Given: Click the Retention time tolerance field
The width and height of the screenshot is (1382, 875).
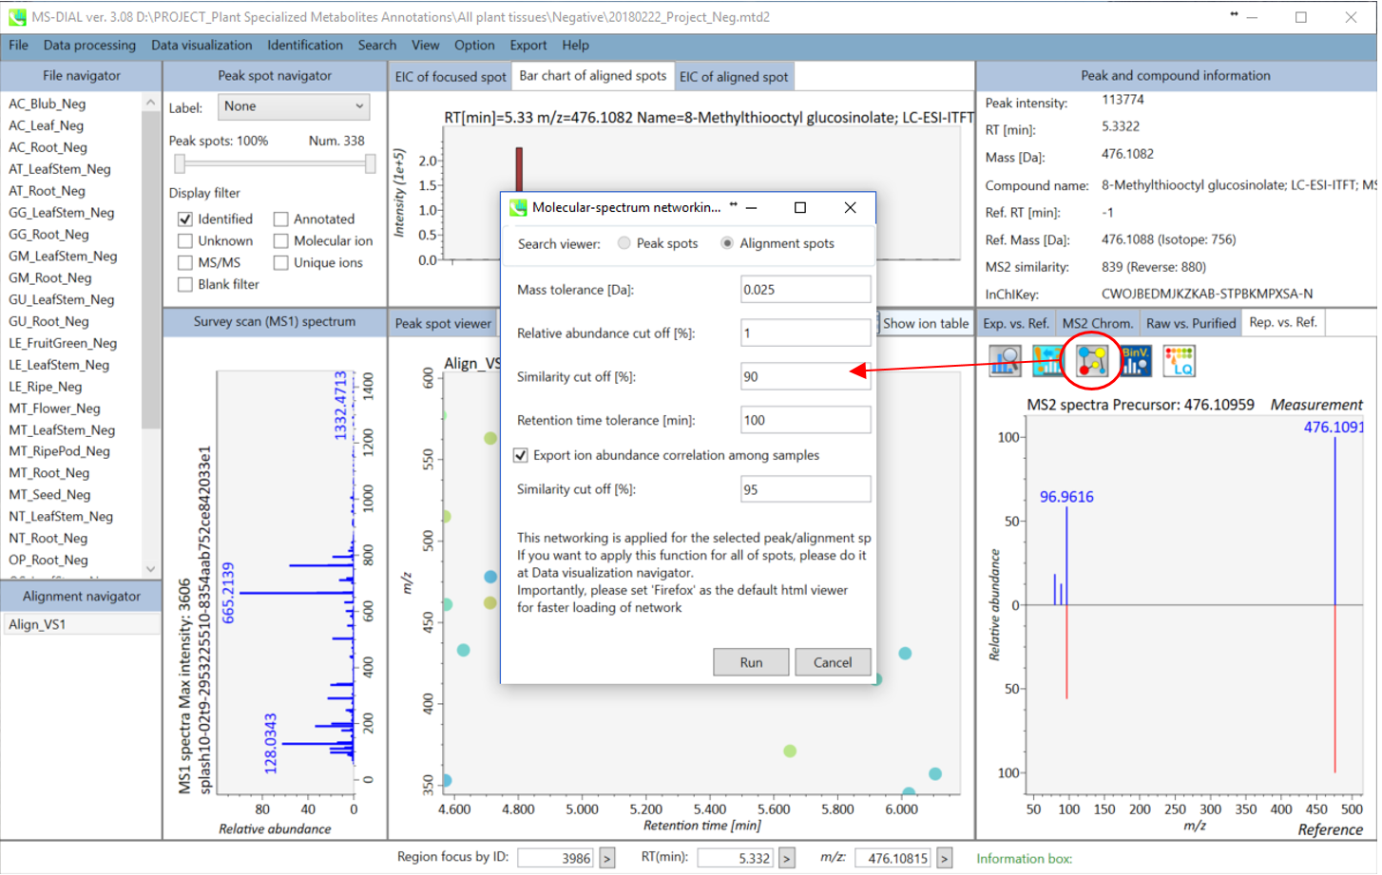Looking at the screenshot, I should tap(806, 420).
